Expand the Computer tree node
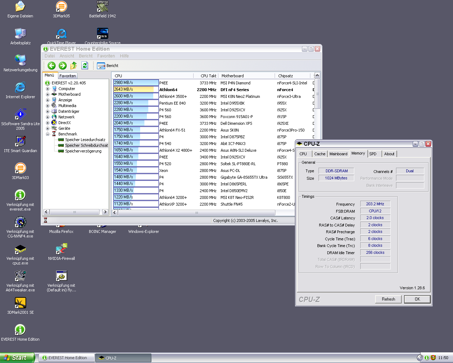453x363 pixels. [x=47, y=89]
